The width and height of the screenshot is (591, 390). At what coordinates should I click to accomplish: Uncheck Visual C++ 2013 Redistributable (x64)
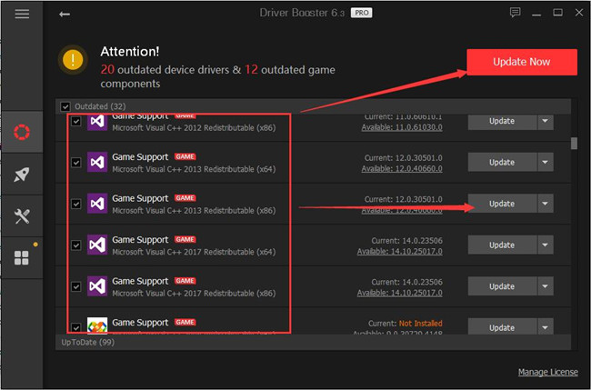tap(76, 163)
